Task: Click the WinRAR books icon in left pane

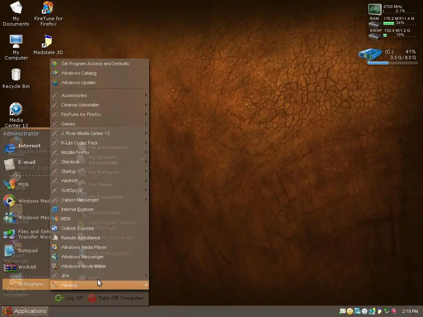Action: 10,267
